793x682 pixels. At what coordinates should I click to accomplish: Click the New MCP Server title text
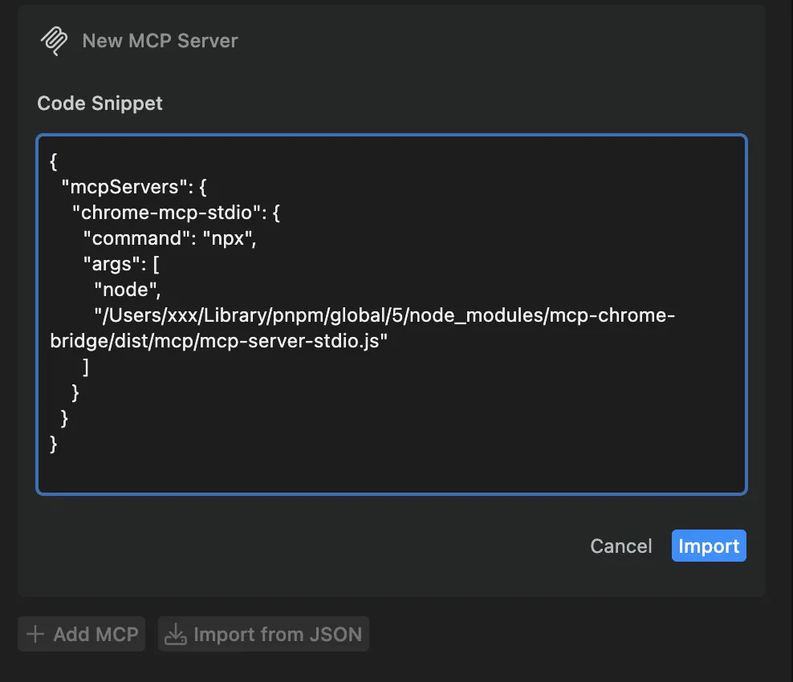coord(159,40)
